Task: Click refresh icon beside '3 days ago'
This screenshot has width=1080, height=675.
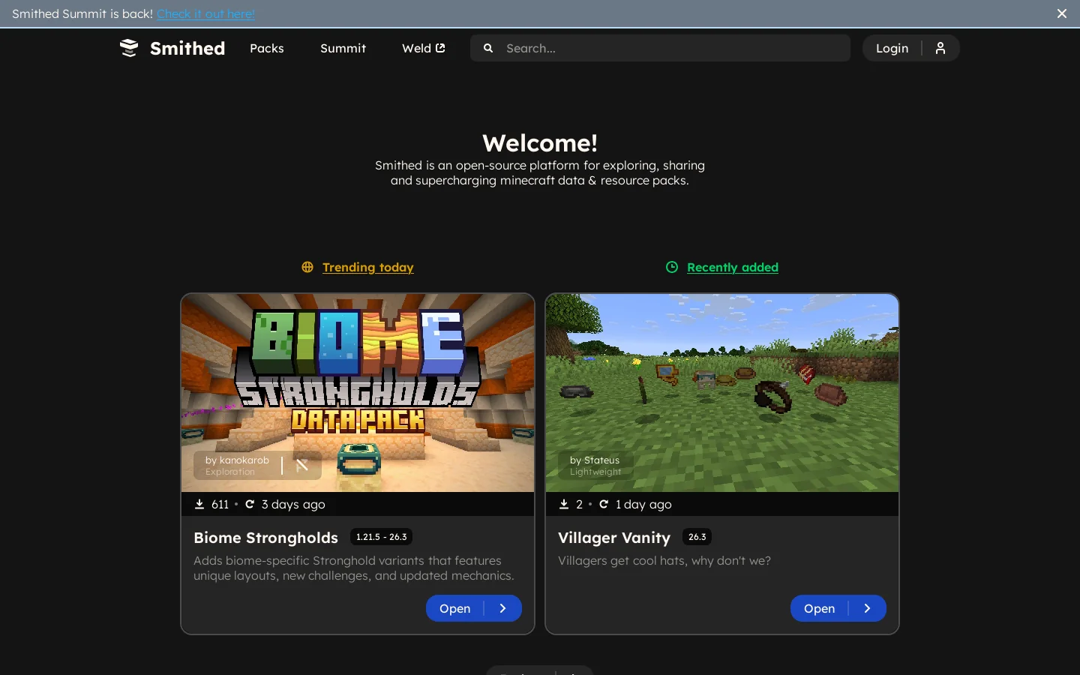Action: (250, 504)
